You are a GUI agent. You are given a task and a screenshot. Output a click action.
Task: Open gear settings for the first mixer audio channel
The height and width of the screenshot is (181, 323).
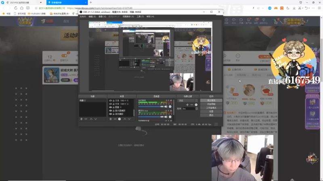(x=170, y=107)
